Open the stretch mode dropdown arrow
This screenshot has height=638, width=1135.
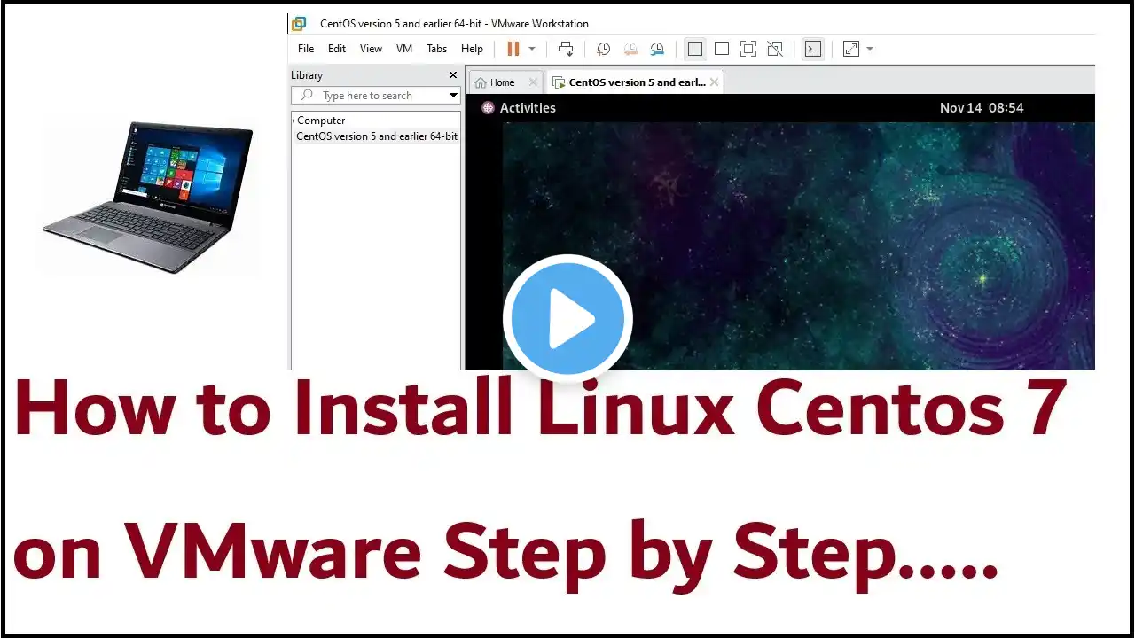click(870, 49)
